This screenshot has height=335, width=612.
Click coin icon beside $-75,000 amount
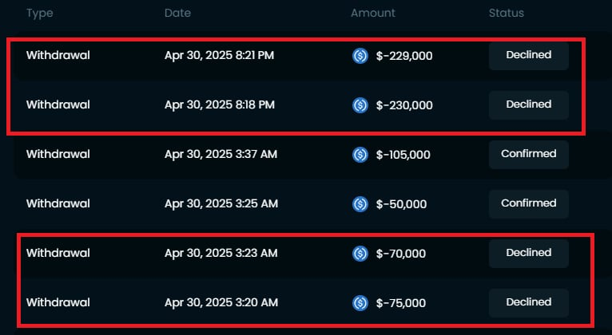360,303
